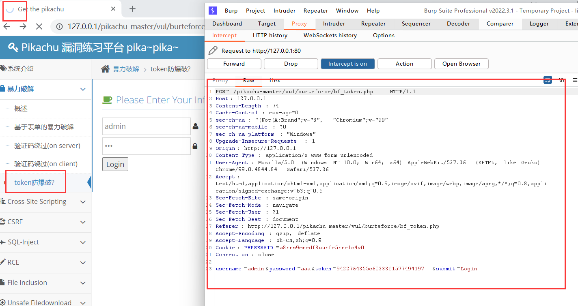The image size is (578, 306).
Task: Click the lock icon beside password field
Action: point(195,146)
